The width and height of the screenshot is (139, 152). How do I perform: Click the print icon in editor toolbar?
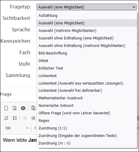click(23, 108)
